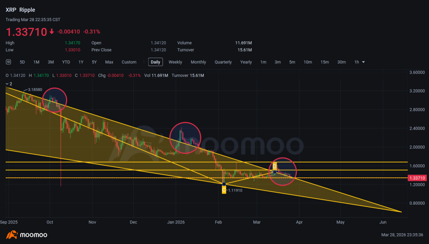Screen dimensions: 429x244
Task: Open the interval dropdown arrow after 1h
Action: (363, 62)
